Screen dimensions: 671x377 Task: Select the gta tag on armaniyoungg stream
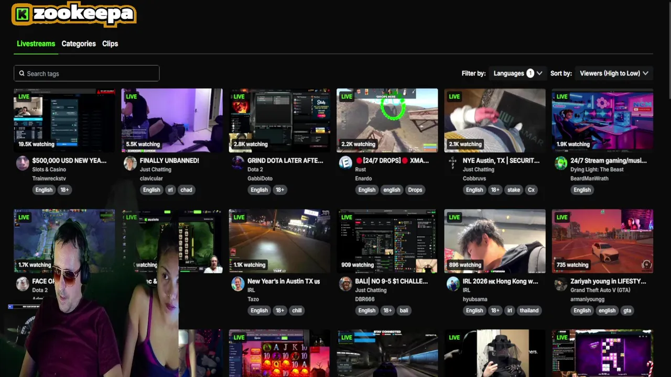coord(627,310)
